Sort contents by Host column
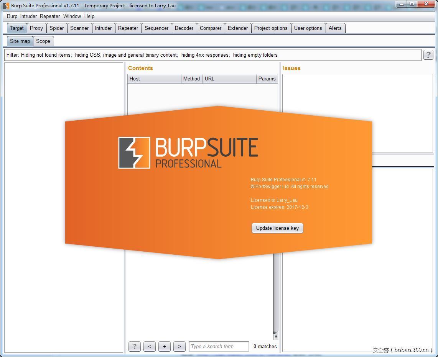The width and height of the screenshot is (438, 357). click(154, 79)
